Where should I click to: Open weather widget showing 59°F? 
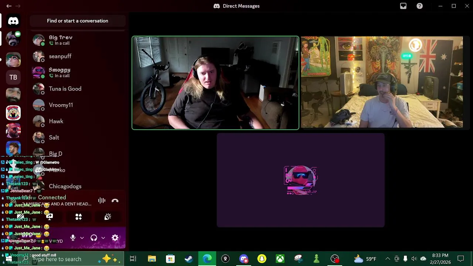(x=365, y=259)
